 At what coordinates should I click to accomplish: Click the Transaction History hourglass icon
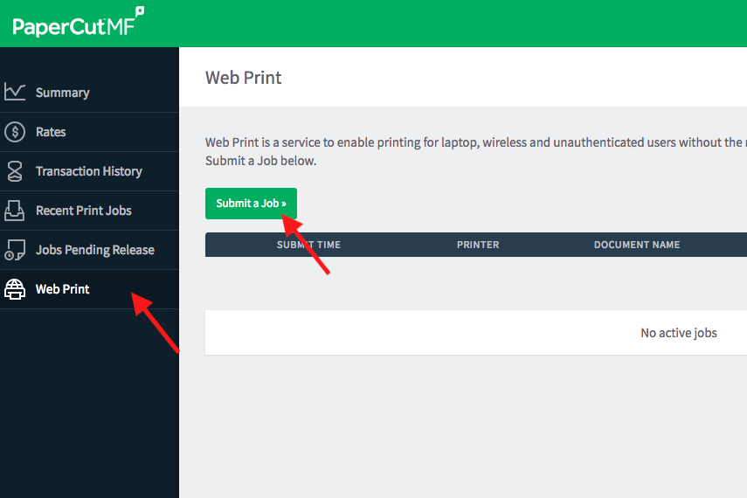[x=15, y=171]
